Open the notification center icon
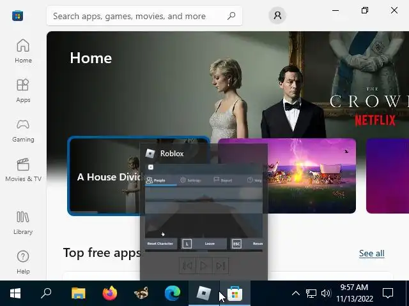Image resolution: width=409 pixels, height=306 pixels. tap(388, 293)
